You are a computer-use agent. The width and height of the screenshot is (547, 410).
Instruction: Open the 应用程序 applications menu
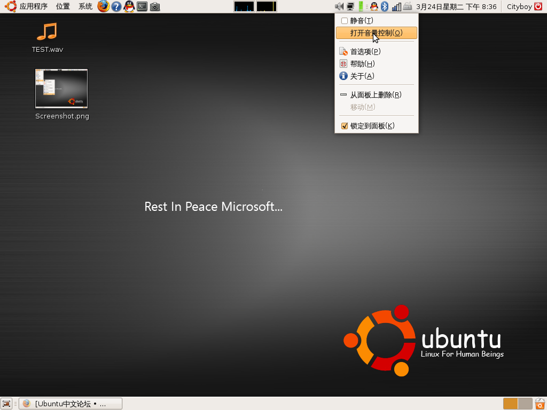pos(34,6)
